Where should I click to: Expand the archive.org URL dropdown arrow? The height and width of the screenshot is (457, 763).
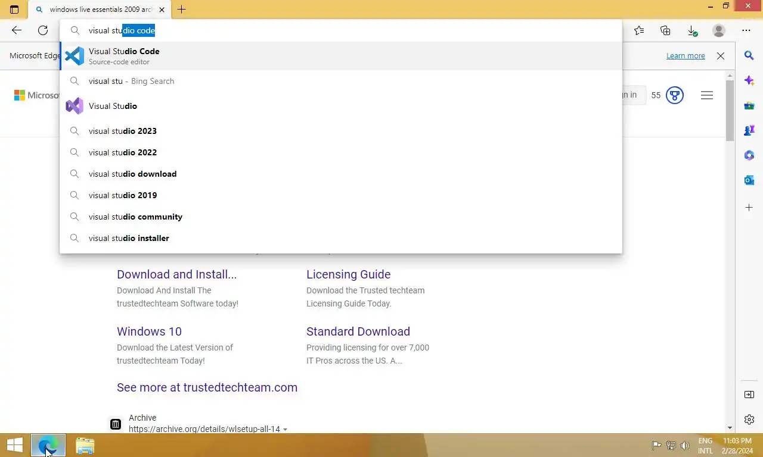click(285, 430)
